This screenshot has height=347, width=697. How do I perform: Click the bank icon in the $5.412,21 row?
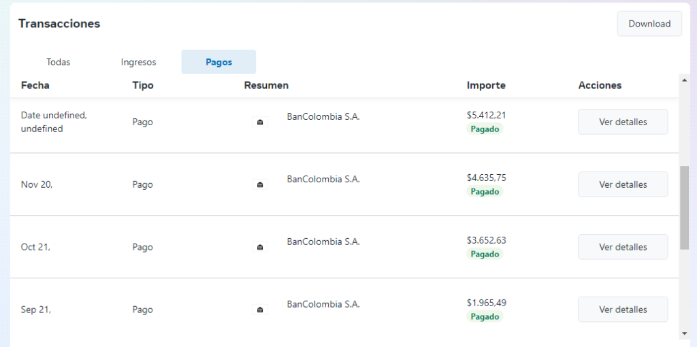coord(260,122)
